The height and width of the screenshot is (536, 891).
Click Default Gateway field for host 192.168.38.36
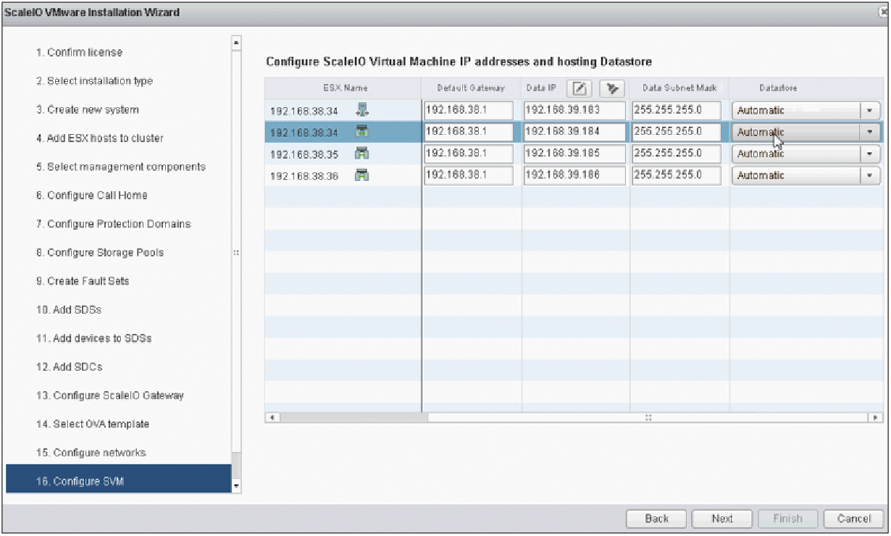468,175
